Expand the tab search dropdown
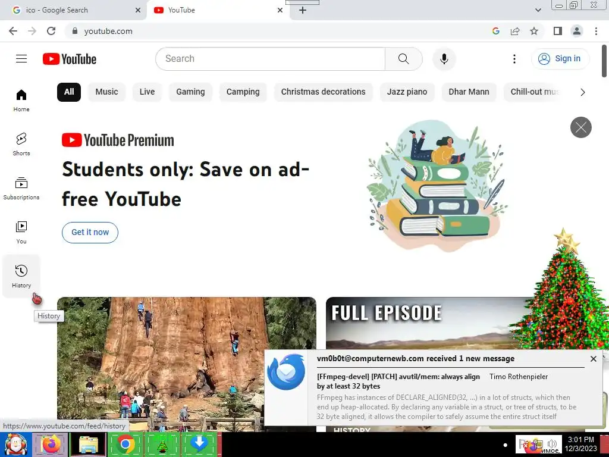The width and height of the screenshot is (609, 457). [538, 10]
